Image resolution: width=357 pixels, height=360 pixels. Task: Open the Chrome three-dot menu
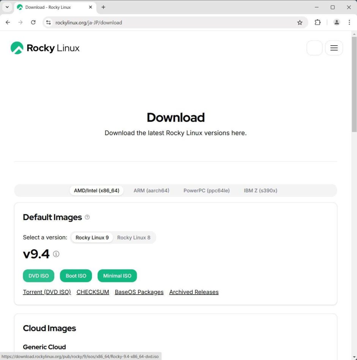click(349, 22)
